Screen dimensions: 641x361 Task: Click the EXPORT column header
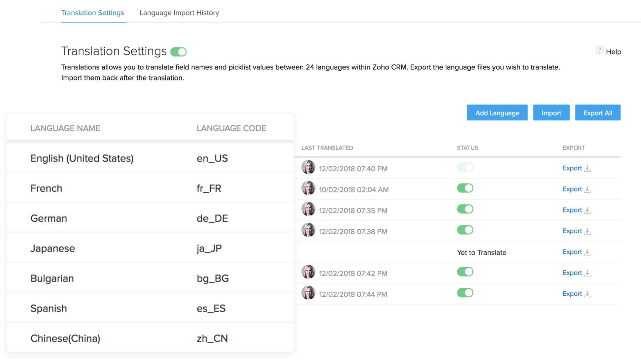click(573, 148)
